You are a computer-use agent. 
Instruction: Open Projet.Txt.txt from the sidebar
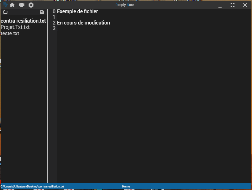coord(15,27)
